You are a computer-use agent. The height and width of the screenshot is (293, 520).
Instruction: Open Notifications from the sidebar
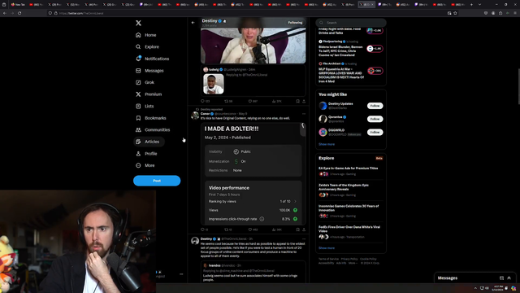(x=153, y=59)
